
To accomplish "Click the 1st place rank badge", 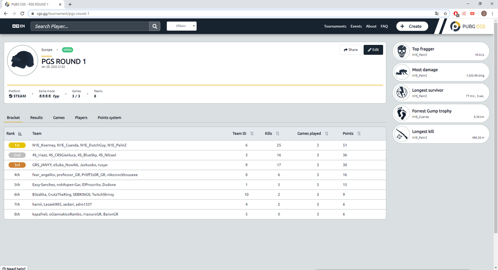I will [x=17, y=145].
